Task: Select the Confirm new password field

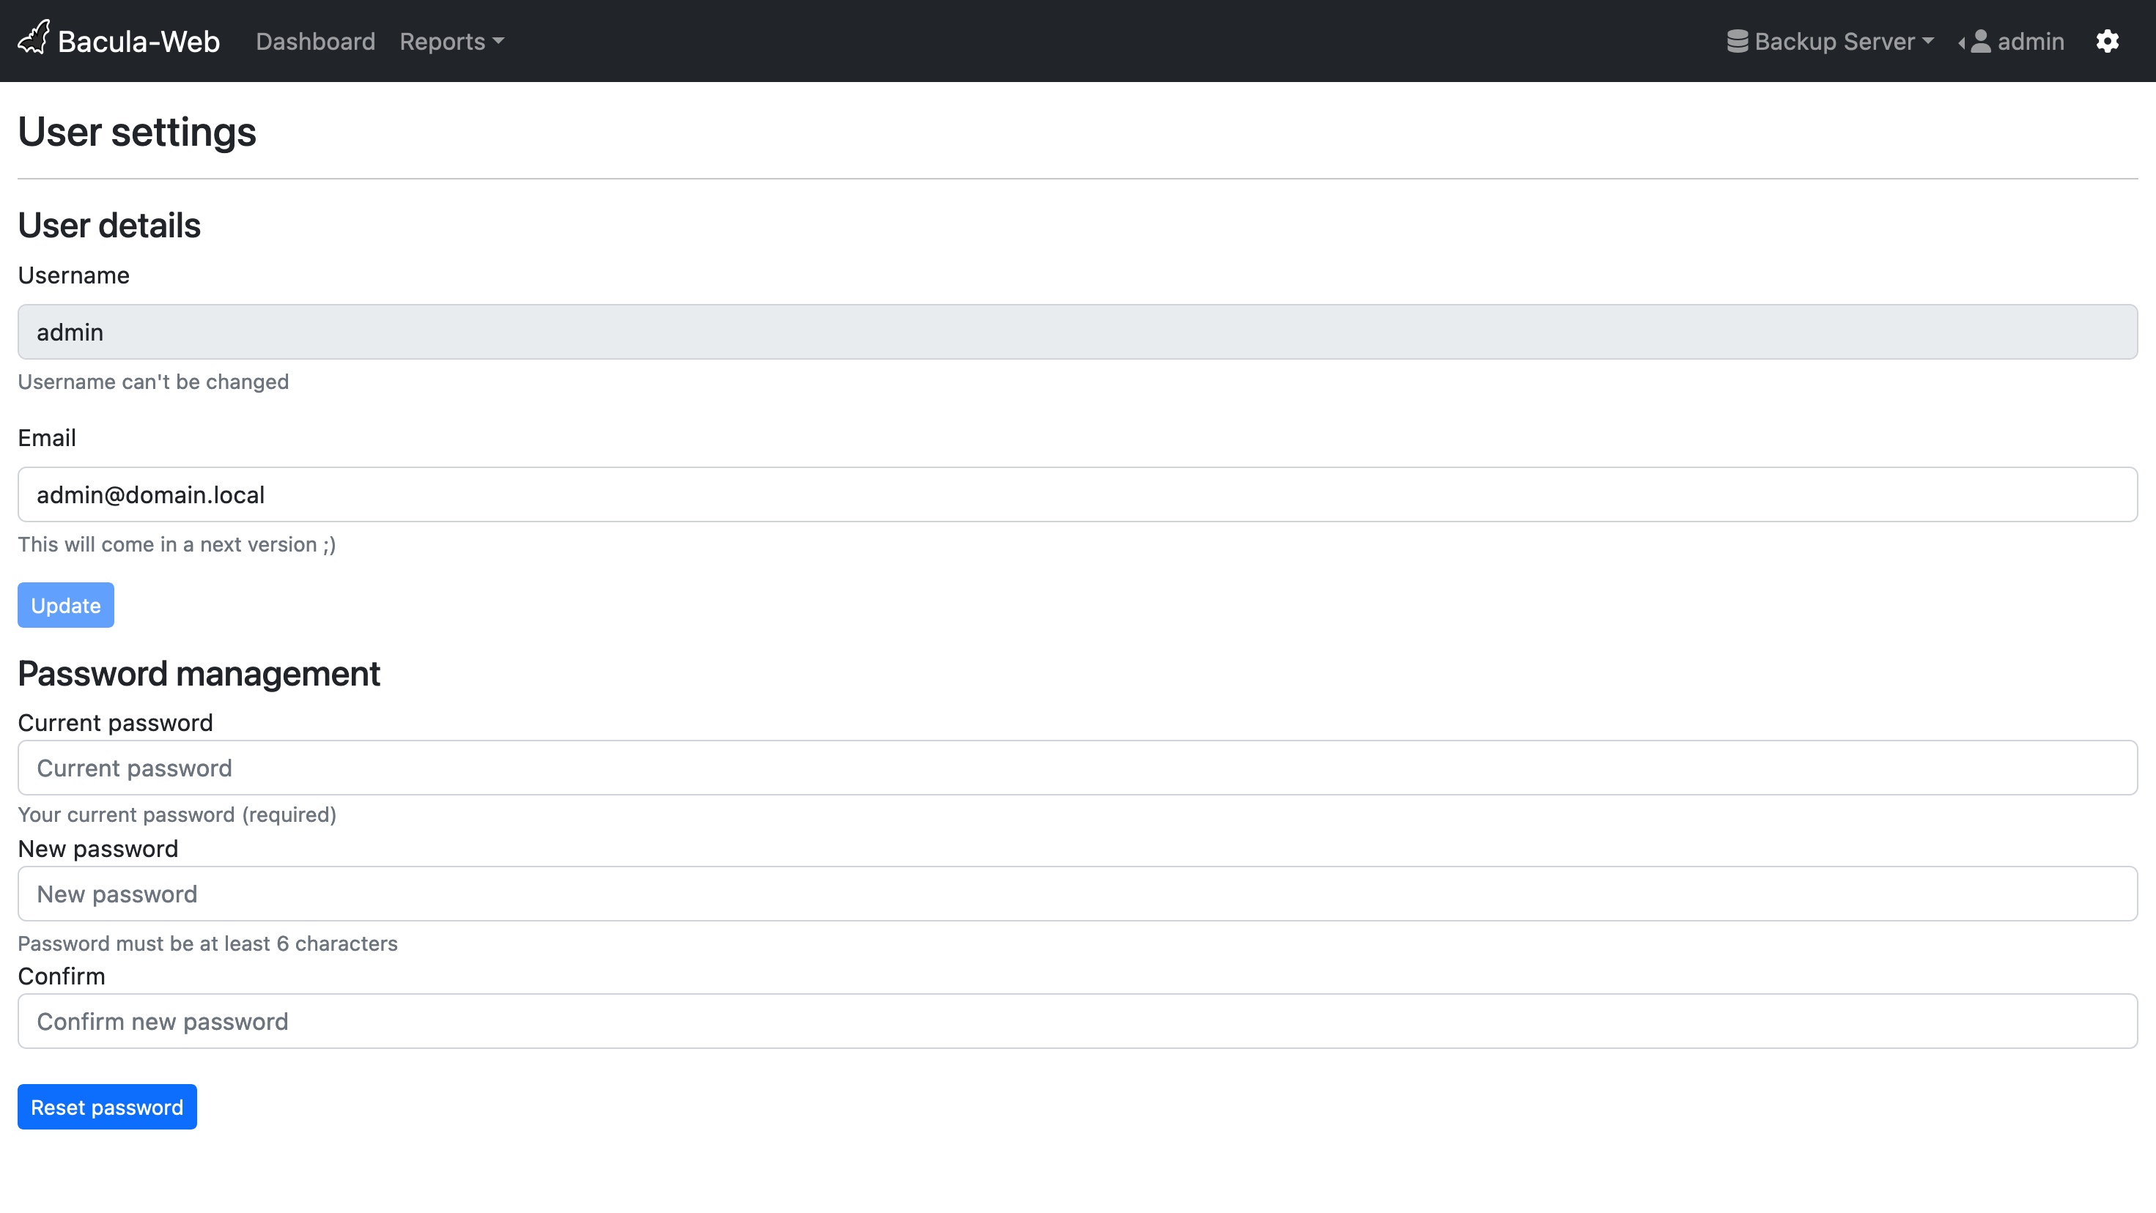Action: tap(1078, 1020)
